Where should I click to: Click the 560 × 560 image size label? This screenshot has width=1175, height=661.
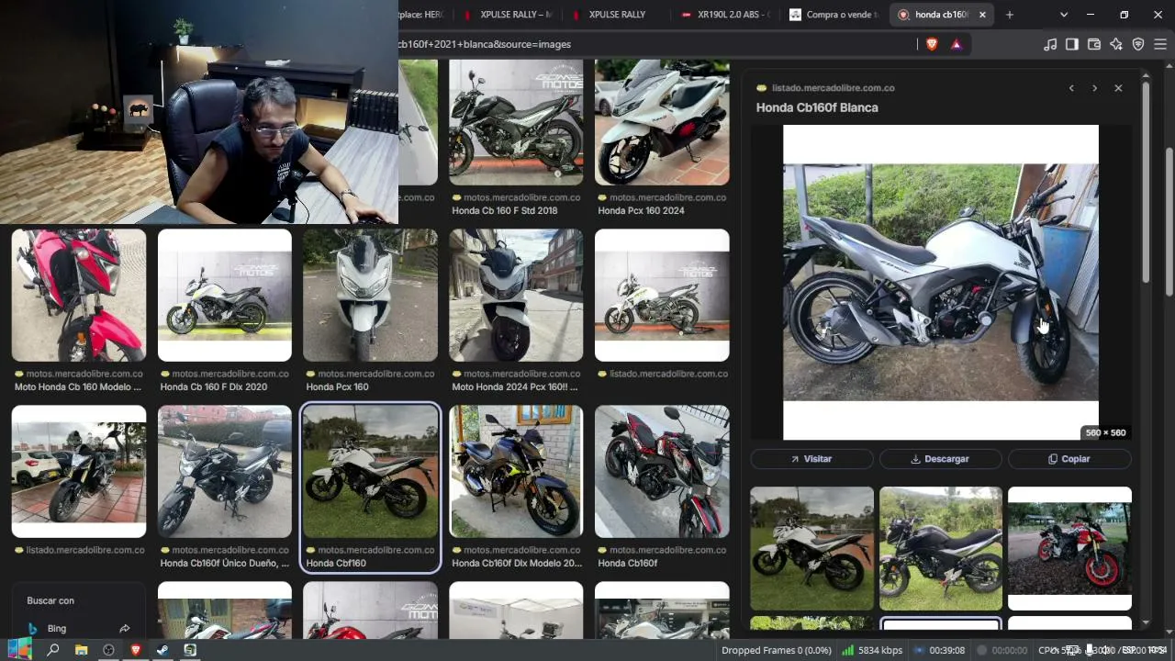click(1105, 432)
